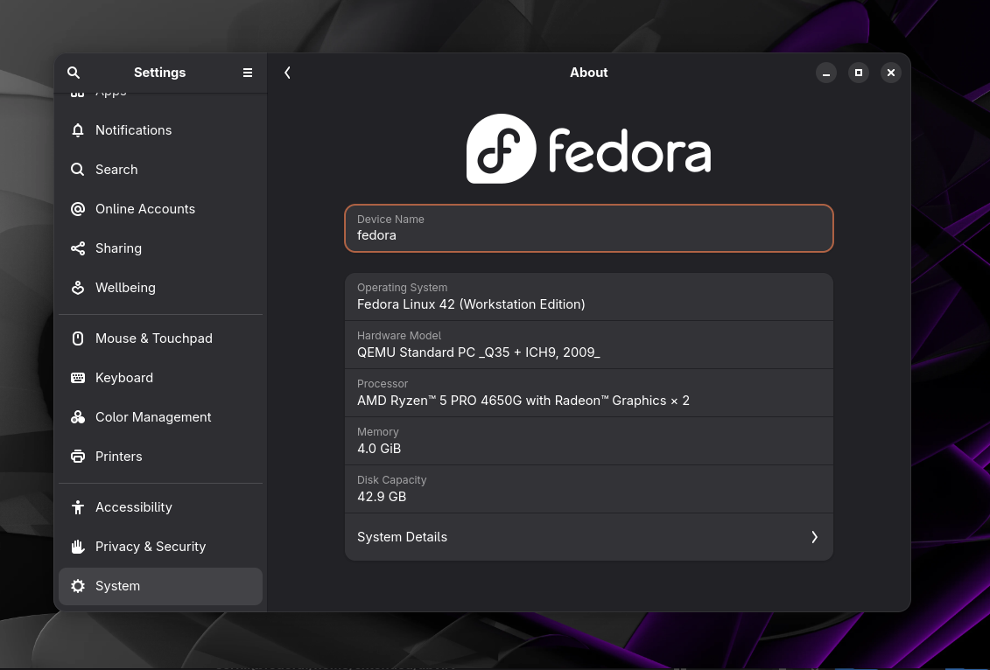Select the highlighted System sidebar entry
This screenshot has height=670, width=990.
coord(117,585)
